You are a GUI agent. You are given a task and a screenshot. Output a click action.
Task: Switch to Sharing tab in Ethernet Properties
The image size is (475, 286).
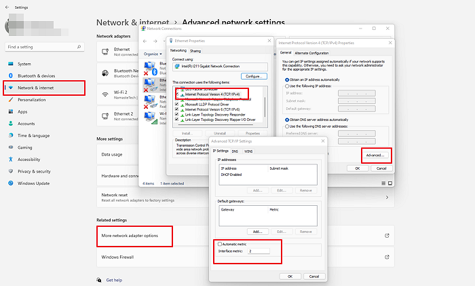pyautogui.click(x=195, y=51)
